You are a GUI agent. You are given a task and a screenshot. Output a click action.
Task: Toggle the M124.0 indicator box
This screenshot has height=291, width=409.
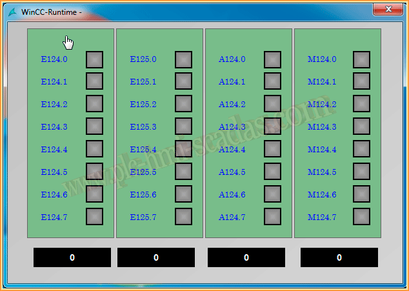click(x=361, y=59)
